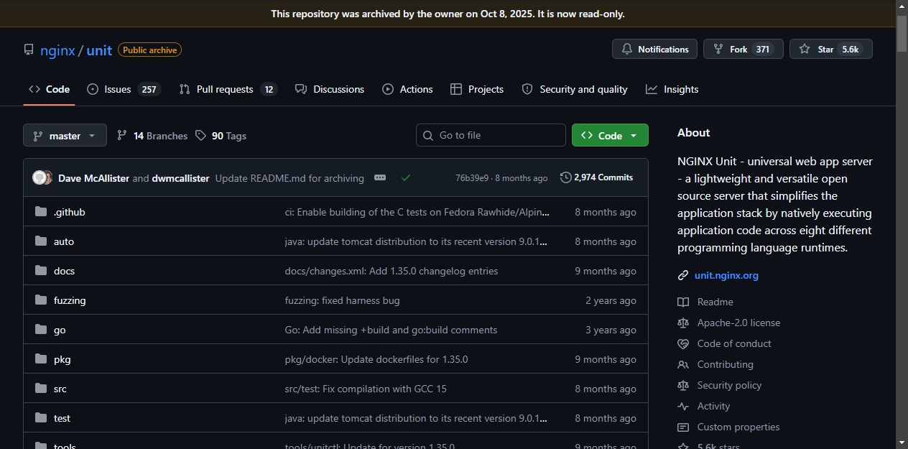Click the Custom properties note icon

click(x=683, y=427)
